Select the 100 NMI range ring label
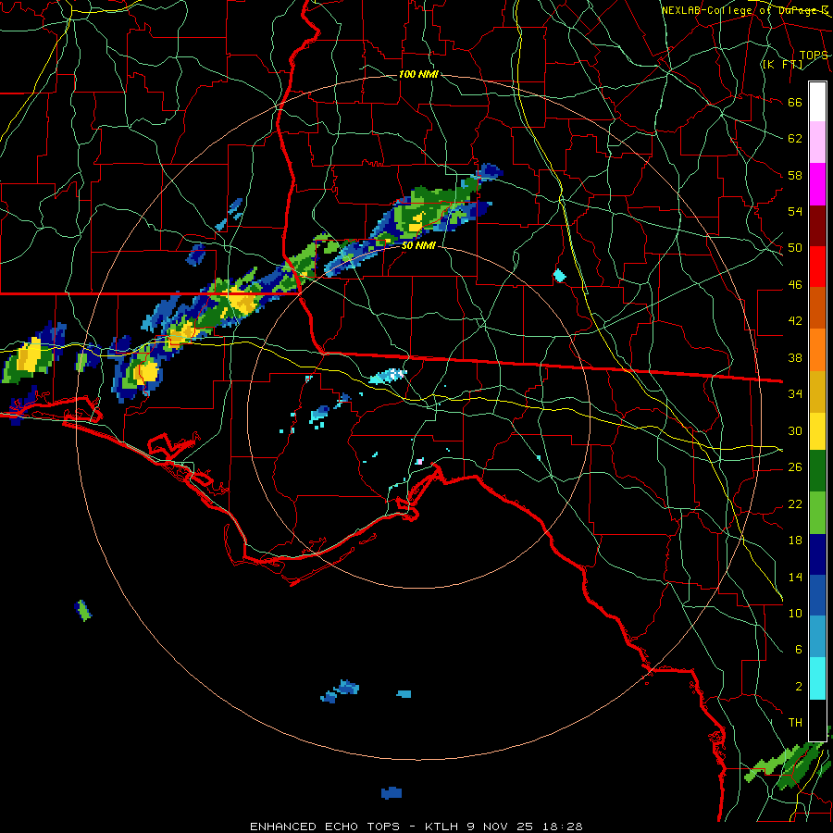The height and width of the screenshot is (833, 833). pos(418,74)
